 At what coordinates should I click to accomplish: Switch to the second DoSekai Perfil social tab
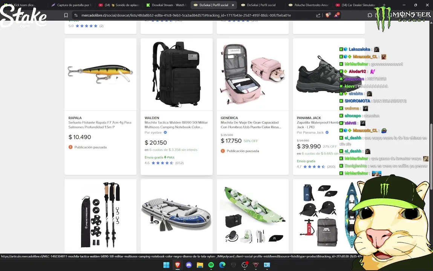tap(261, 5)
